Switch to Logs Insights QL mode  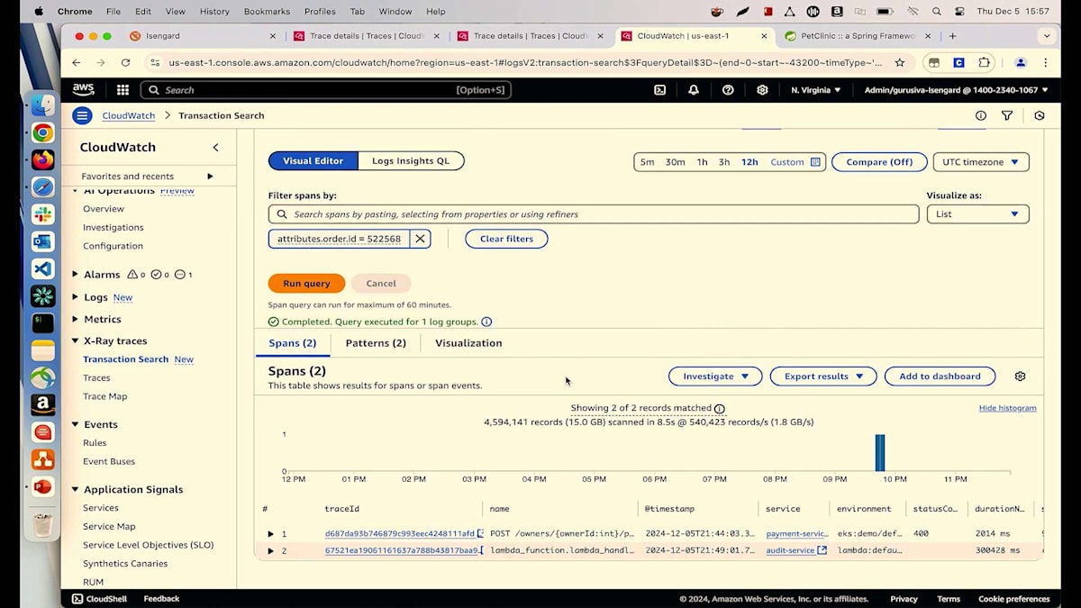click(x=411, y=161)
